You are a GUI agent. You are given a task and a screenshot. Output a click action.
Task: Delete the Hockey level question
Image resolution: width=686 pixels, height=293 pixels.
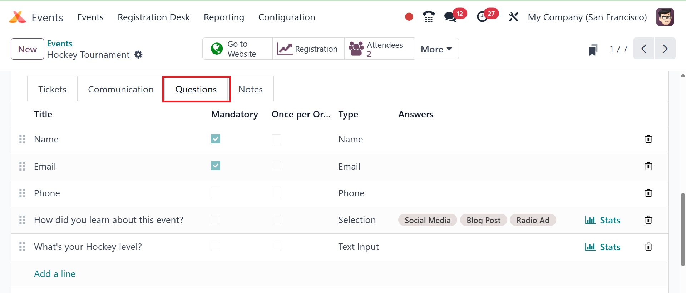click(x=648, y=247)
